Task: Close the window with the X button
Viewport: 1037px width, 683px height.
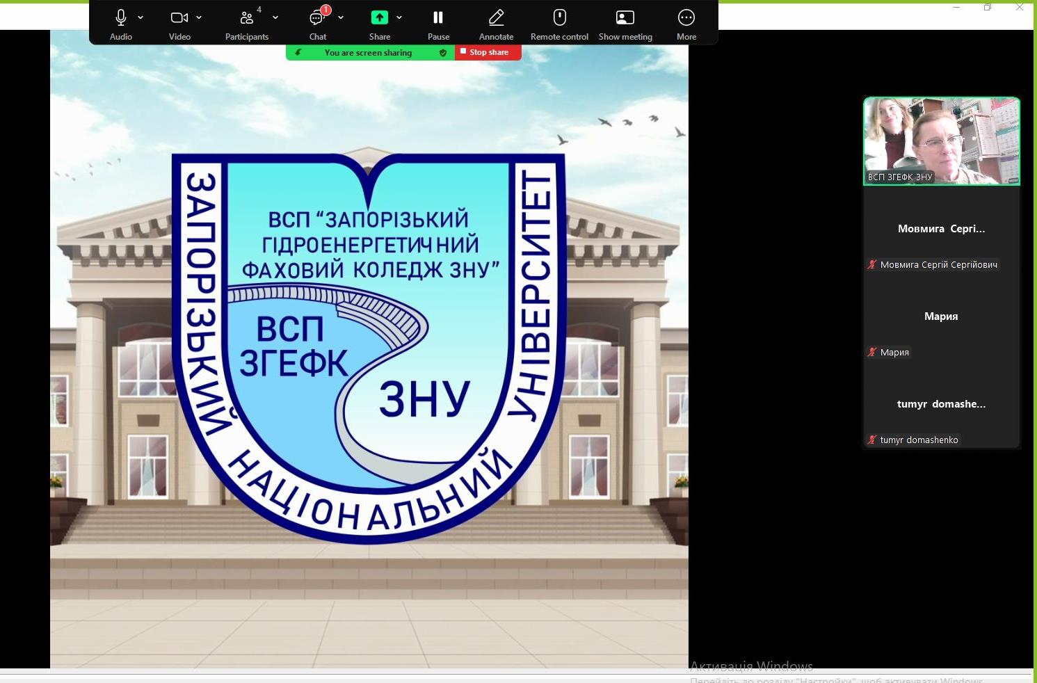Action: [x=1020, y=8]
